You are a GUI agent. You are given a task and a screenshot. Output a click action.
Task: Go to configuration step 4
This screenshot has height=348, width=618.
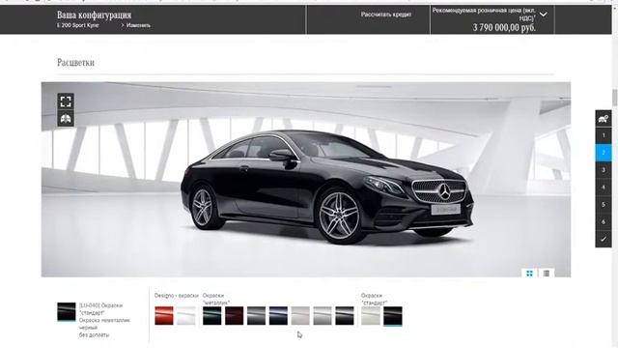(x=603, y=188)
